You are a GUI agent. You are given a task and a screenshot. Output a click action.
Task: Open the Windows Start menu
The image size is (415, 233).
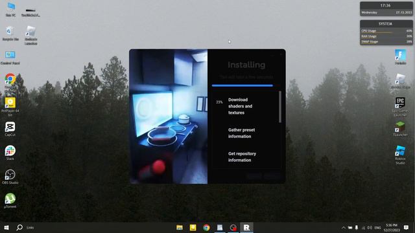pyautogui.click(x=6, y=227)
